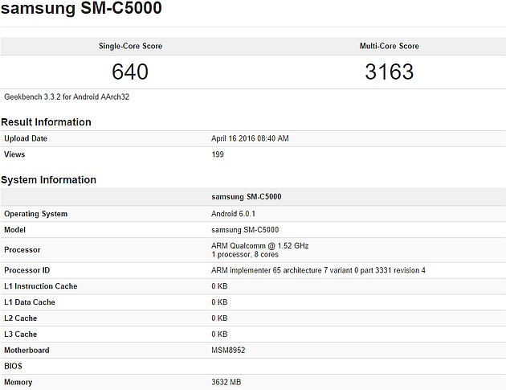506x390 pixels.
Task: Click the views count 199
Action: click(218, 154)
